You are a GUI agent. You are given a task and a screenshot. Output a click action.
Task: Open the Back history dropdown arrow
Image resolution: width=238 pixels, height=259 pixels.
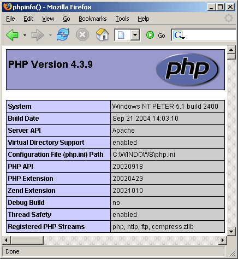(x=25, y=35)
